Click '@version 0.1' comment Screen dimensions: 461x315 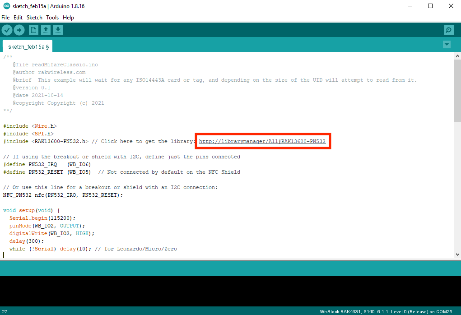pyautogui.click(x=32, y=88)
